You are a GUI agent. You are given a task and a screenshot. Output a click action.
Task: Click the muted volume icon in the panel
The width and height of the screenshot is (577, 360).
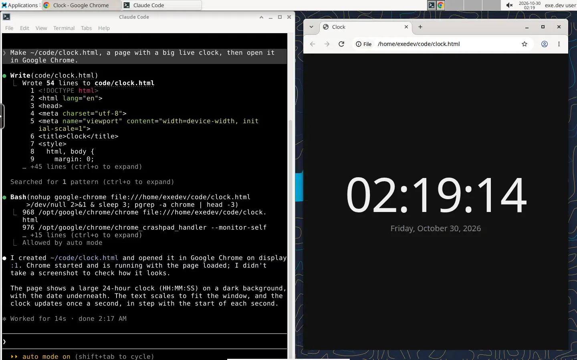tap(509, 5)
